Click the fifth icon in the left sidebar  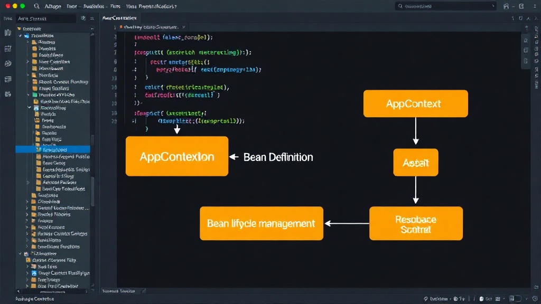pyautogui.click(x=8, y=94)
